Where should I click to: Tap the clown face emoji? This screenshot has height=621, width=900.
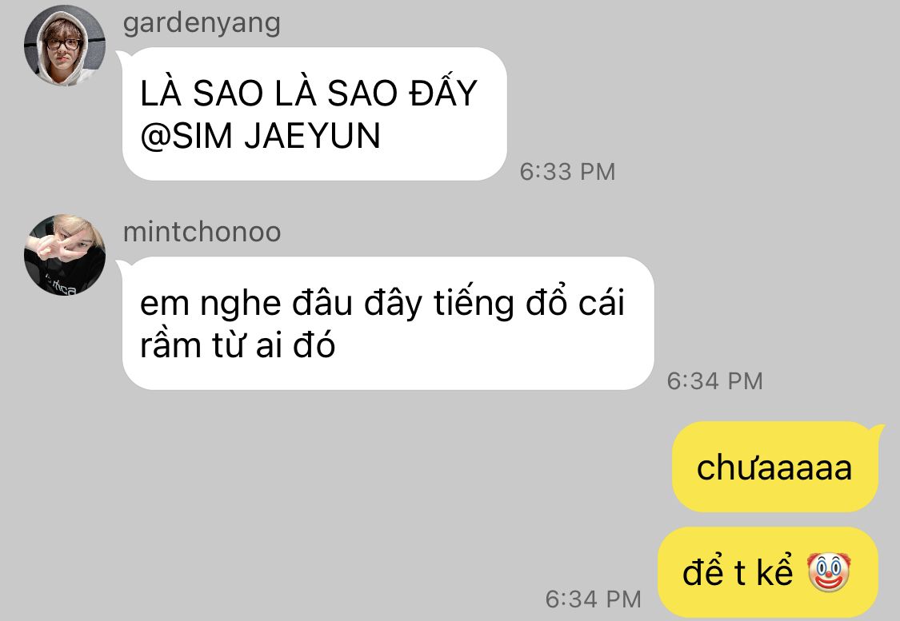point(828,572)
